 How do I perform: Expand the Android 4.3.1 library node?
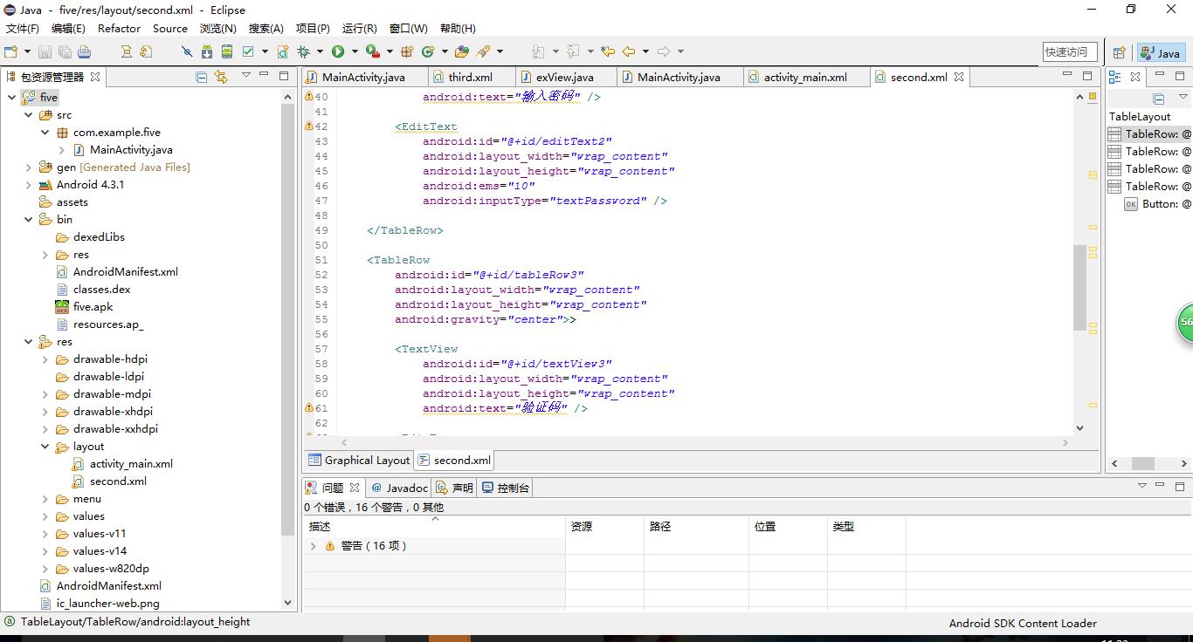28,184
